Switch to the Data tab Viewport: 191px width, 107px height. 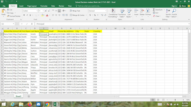(53, 6)
